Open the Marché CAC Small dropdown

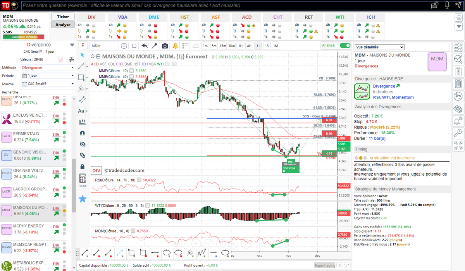pyautogui.click(x=48, y=84)
